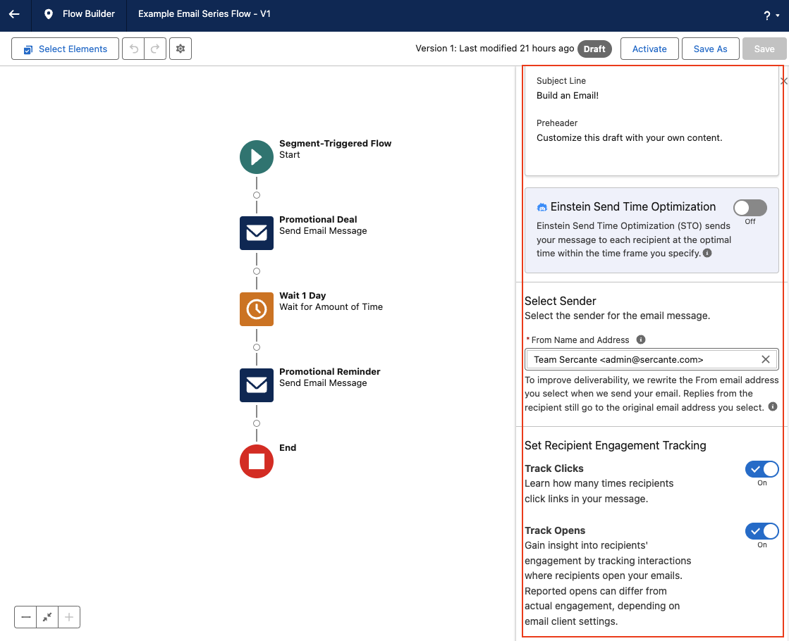Add element after Promotional Reminder connector
The width and height of the screenshot is (789, 641).
coord(257,423)
